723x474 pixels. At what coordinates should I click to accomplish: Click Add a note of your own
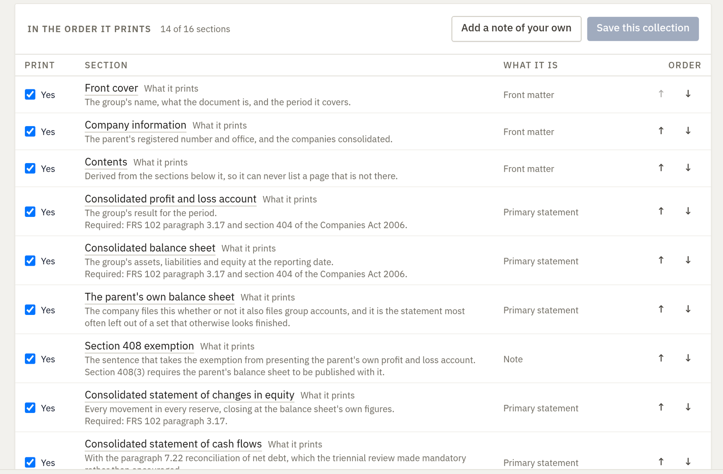tap(516, 28)
